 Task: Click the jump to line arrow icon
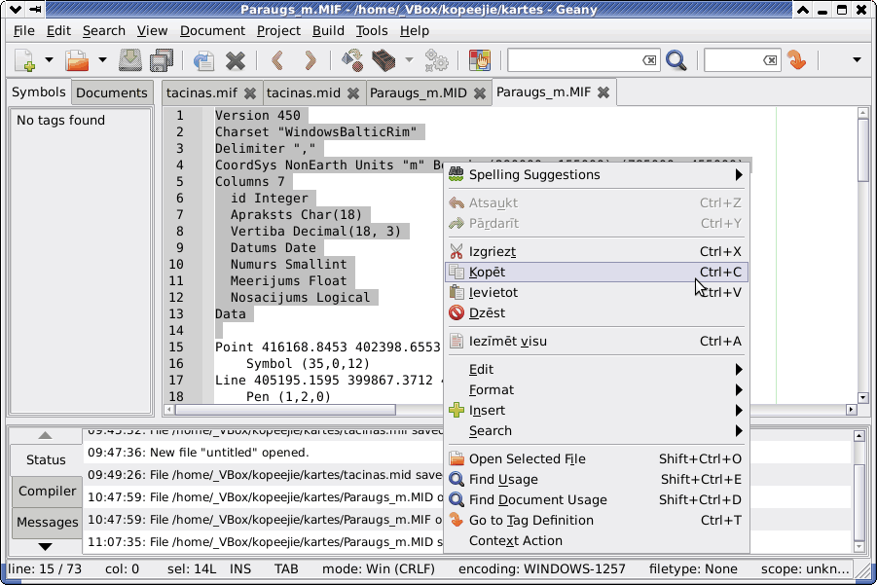796,59
